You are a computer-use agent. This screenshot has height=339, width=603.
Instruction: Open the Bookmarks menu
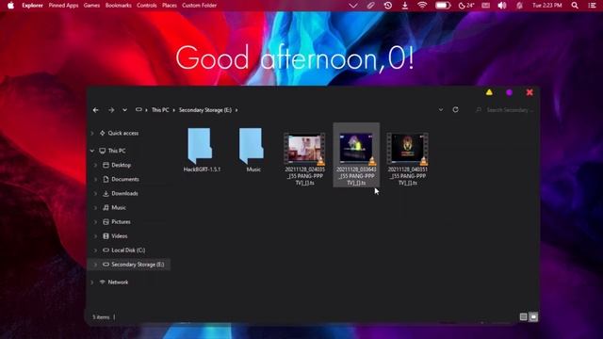[119, 6]
